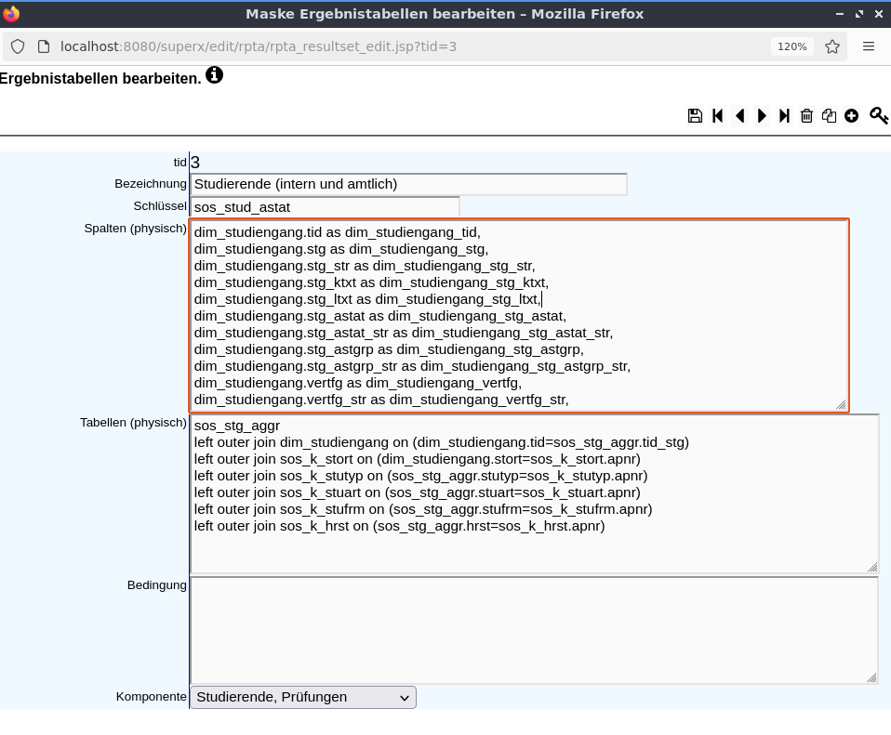Jump to the first record

(x=717, y=116)
